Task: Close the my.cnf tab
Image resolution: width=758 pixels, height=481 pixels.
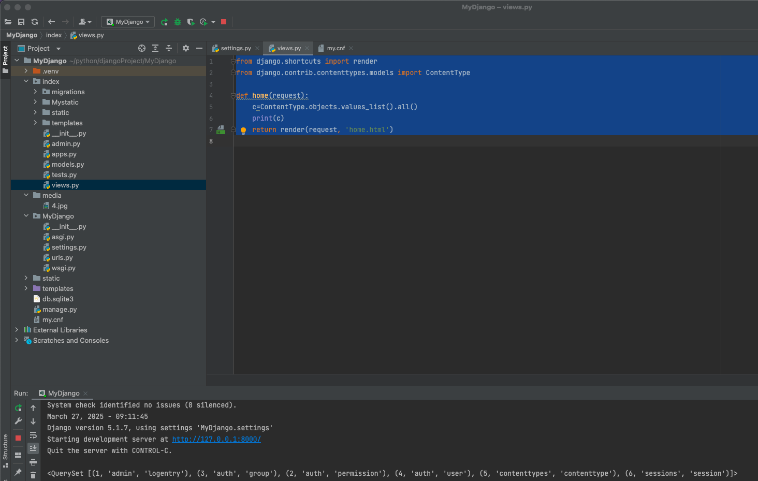Action: [351, 48]
